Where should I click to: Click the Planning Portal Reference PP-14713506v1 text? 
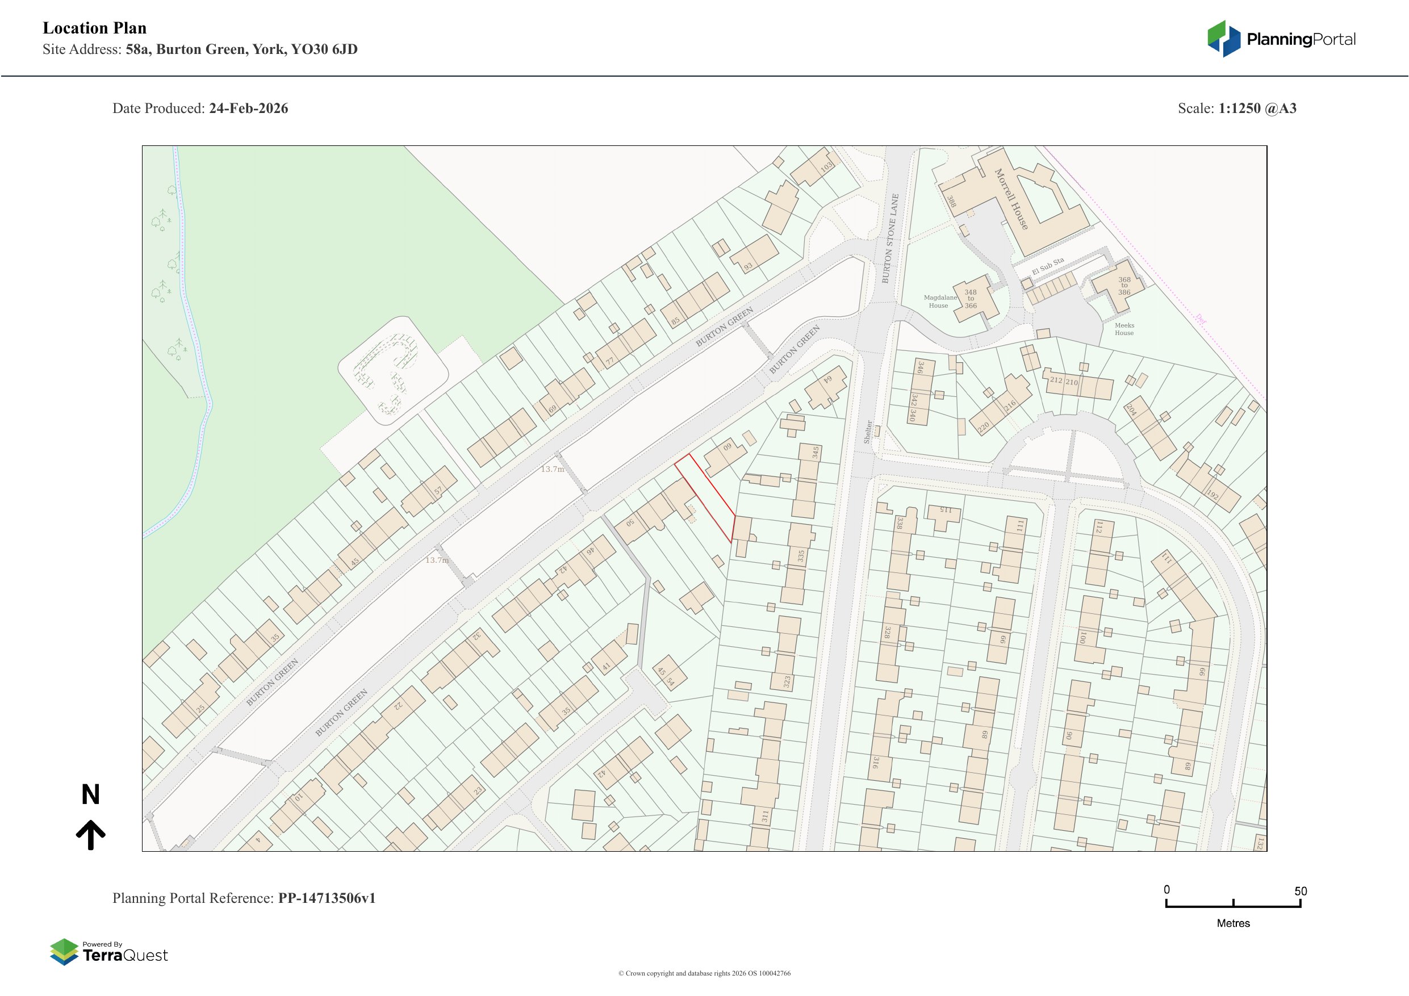[x=244, y=898]
